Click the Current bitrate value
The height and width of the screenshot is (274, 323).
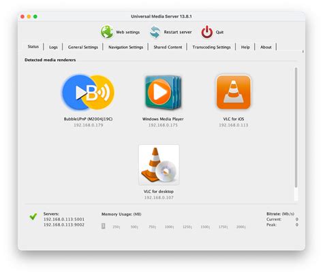pyautogui.click(x=296, y=220)
